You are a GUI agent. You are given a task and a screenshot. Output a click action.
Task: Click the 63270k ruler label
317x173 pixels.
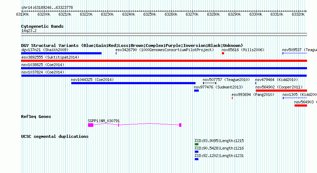192,14
